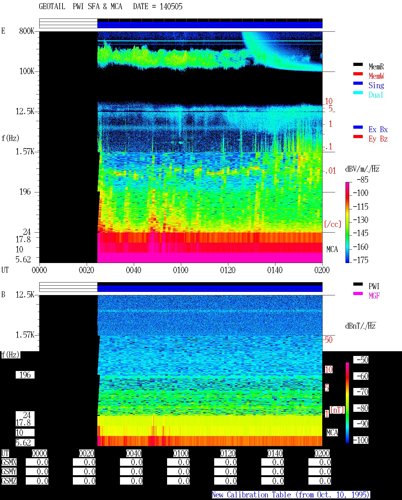Click the Sing legend label

click(376, 85)
